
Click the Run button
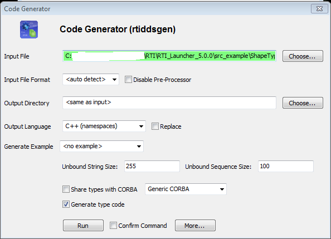(83, 226)
